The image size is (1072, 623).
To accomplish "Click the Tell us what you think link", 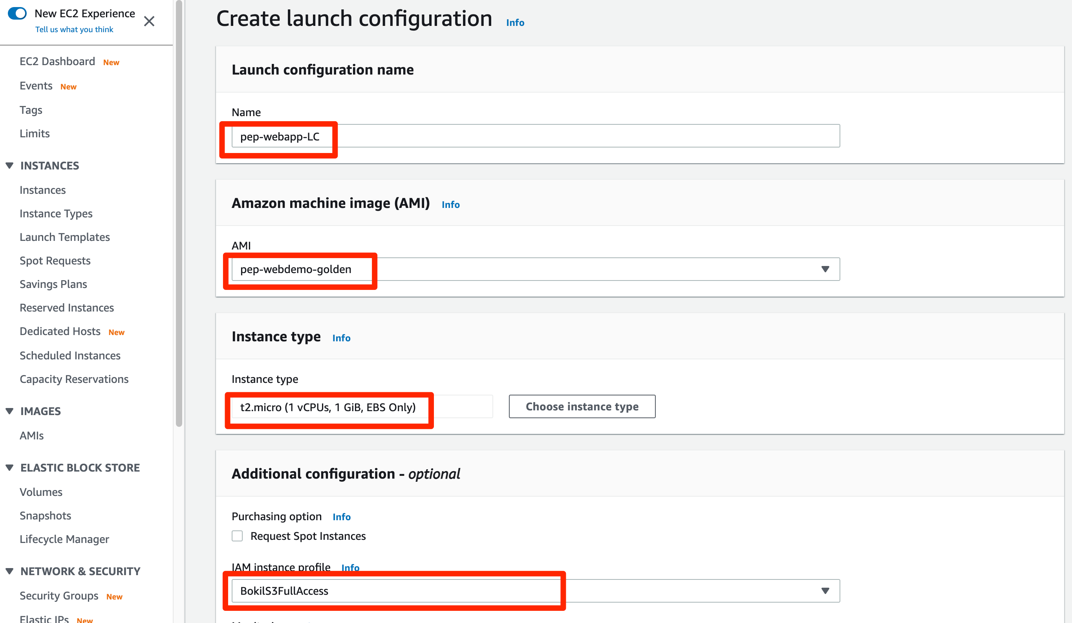I will pos(74,29).
